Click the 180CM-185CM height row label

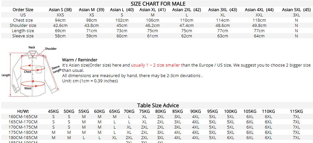(23, 138)
